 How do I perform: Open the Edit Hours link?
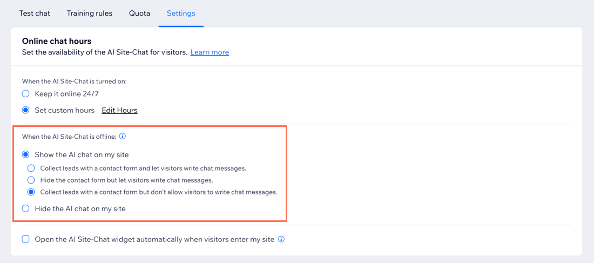click(119, 110)
